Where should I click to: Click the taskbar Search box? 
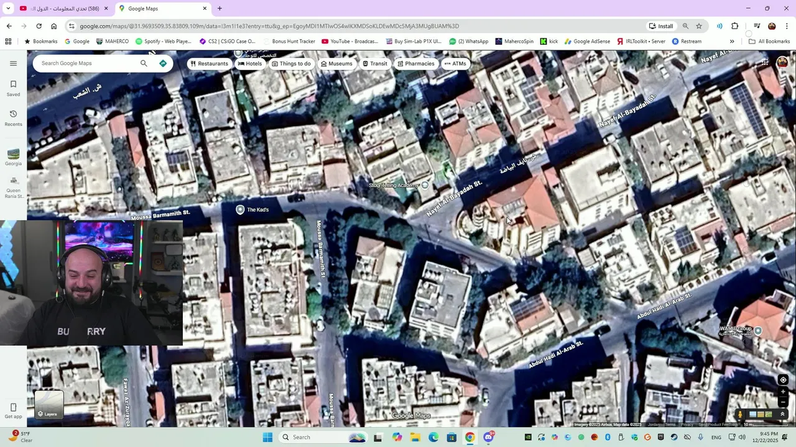pos(322,437)
